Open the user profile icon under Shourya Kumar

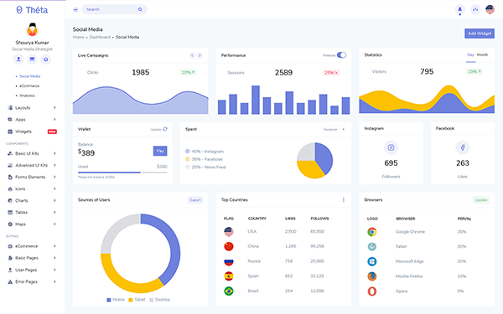click(x=18, y=59)
